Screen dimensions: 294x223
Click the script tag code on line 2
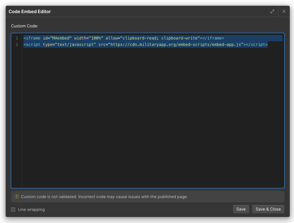point(146,44)
